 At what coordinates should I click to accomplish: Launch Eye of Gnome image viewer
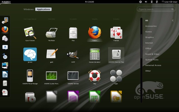[30, 34]
